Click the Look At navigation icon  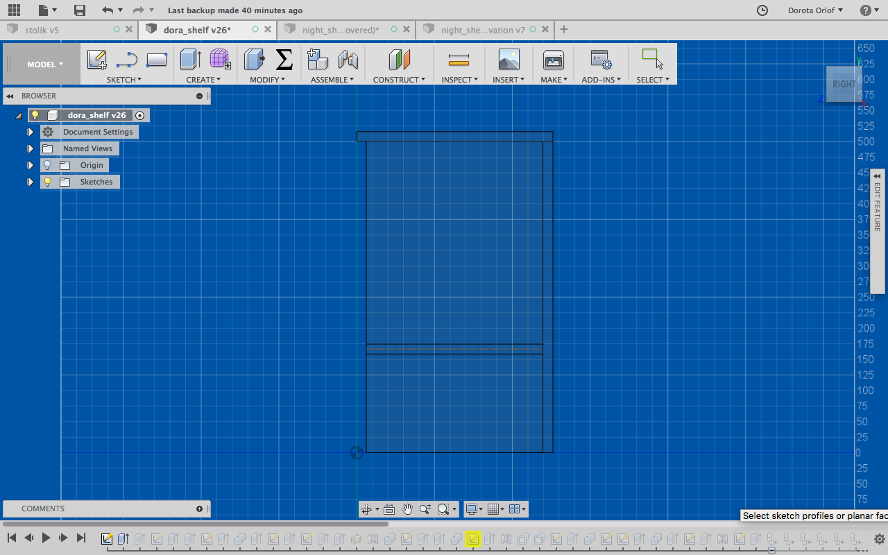coord(389,509)
